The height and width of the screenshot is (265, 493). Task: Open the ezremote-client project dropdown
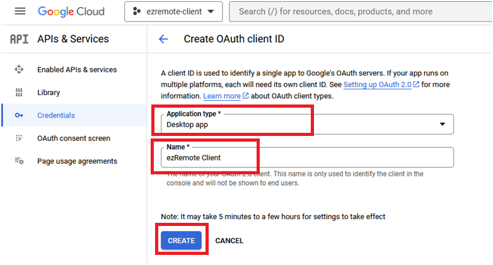click(x=173, y=11)
